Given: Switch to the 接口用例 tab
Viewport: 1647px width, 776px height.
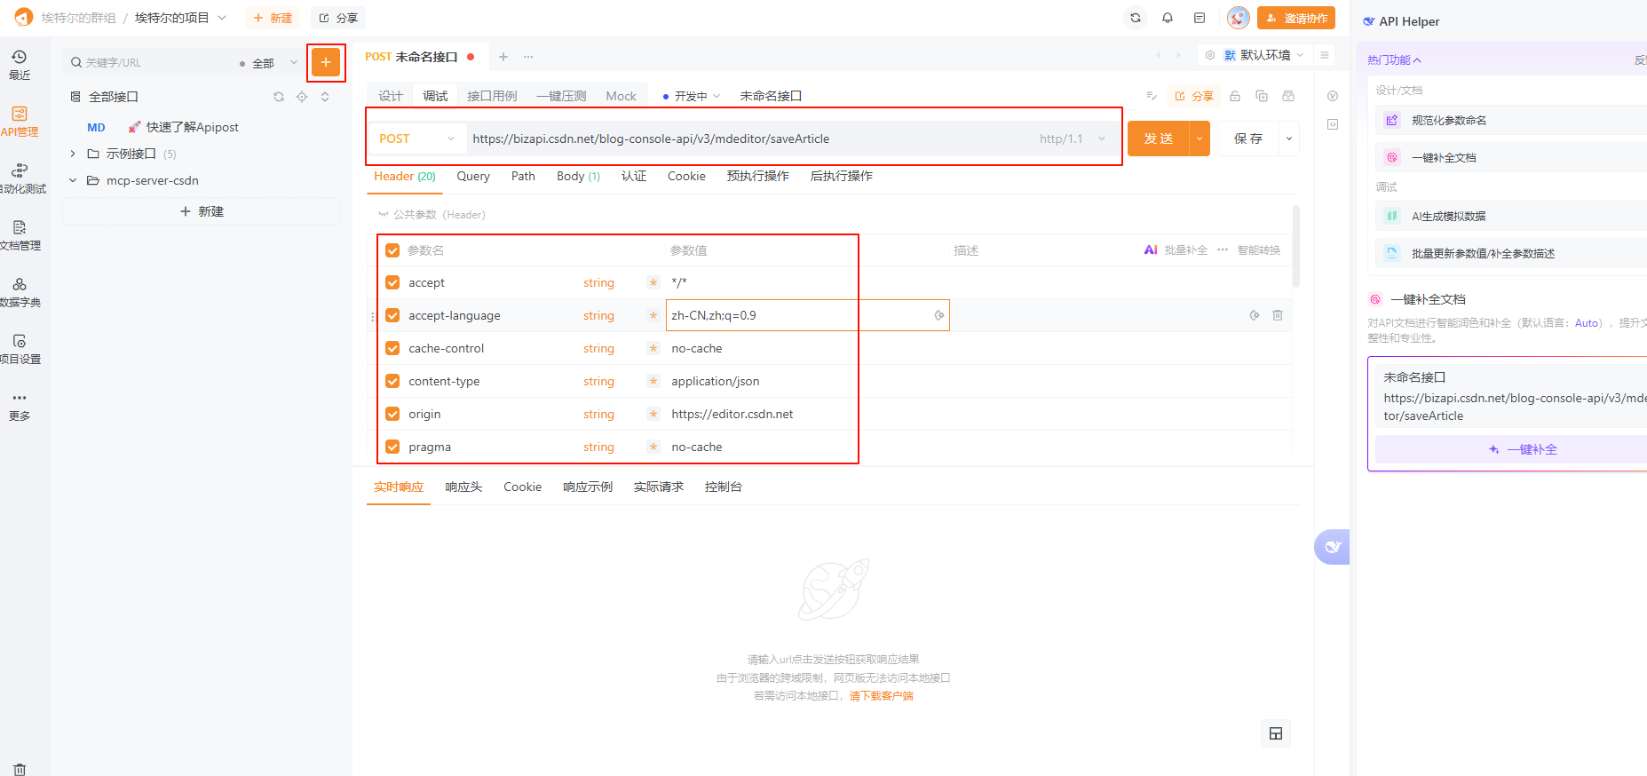Looking at the screenshot, I should (492, 96).
